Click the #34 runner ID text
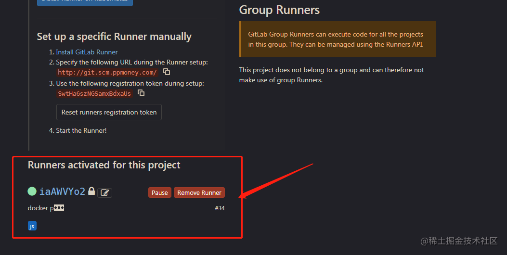The width and height of the screenshot is (507, 255). [x=220, y=208]
